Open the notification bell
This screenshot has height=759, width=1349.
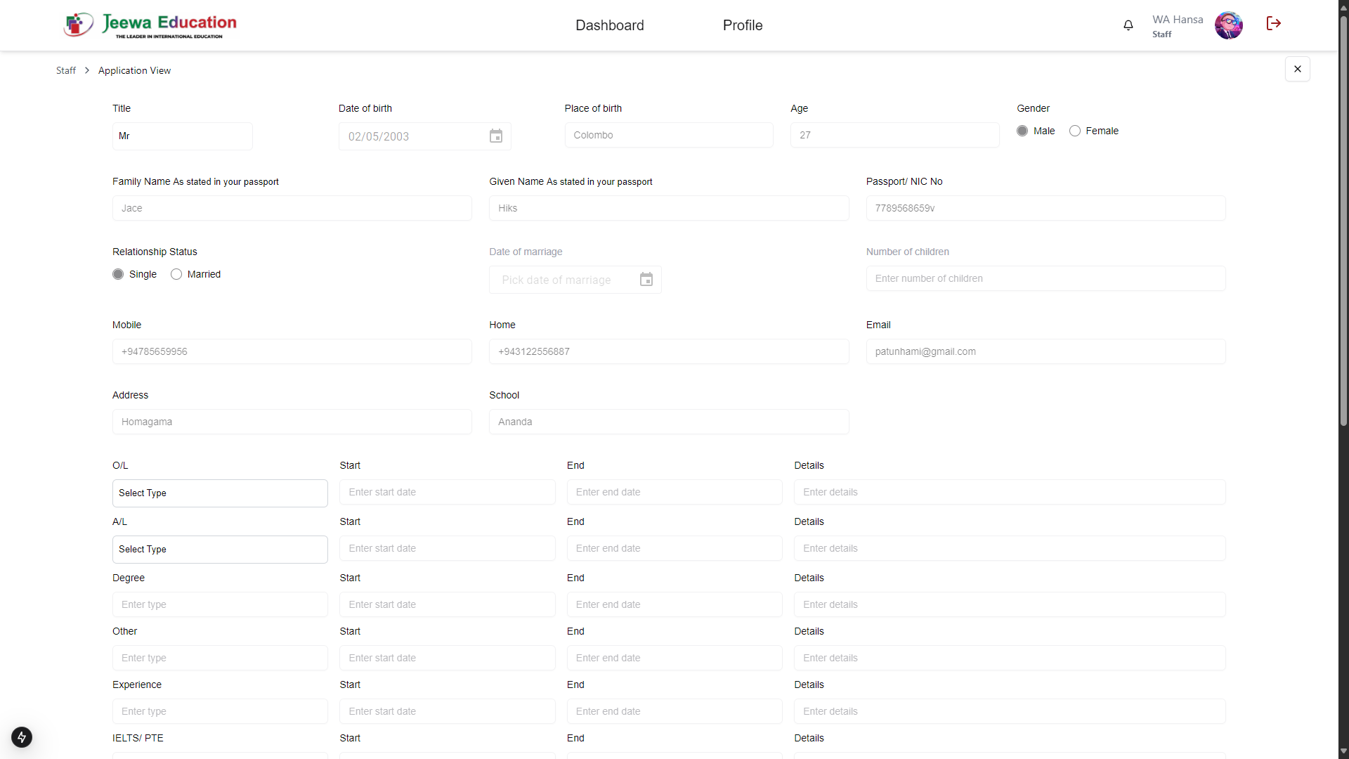(x=1128, y=25)
